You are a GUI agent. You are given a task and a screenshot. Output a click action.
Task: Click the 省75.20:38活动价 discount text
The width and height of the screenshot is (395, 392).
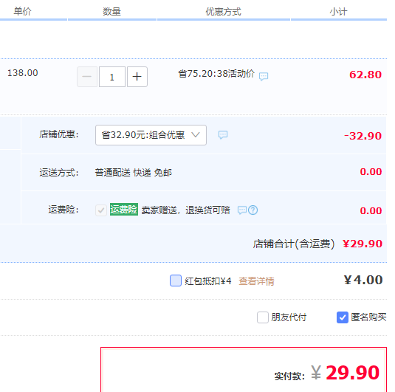click(x=216, y=74)
